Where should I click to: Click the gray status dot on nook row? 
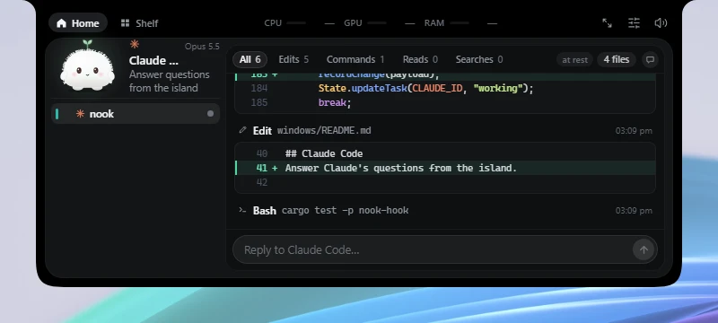[210, 113]
